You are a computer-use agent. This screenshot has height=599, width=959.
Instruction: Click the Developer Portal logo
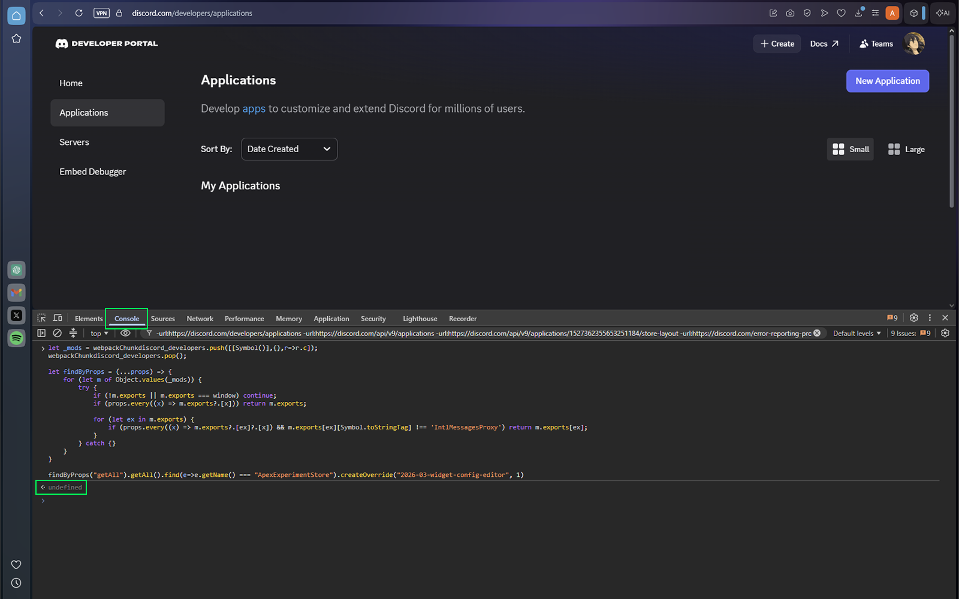(107, 44)
